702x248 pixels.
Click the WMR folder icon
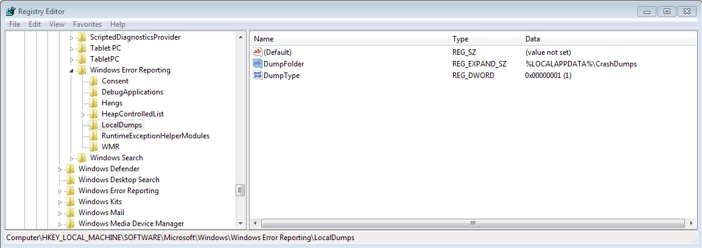pyautogui.click(x=93, y=147)
